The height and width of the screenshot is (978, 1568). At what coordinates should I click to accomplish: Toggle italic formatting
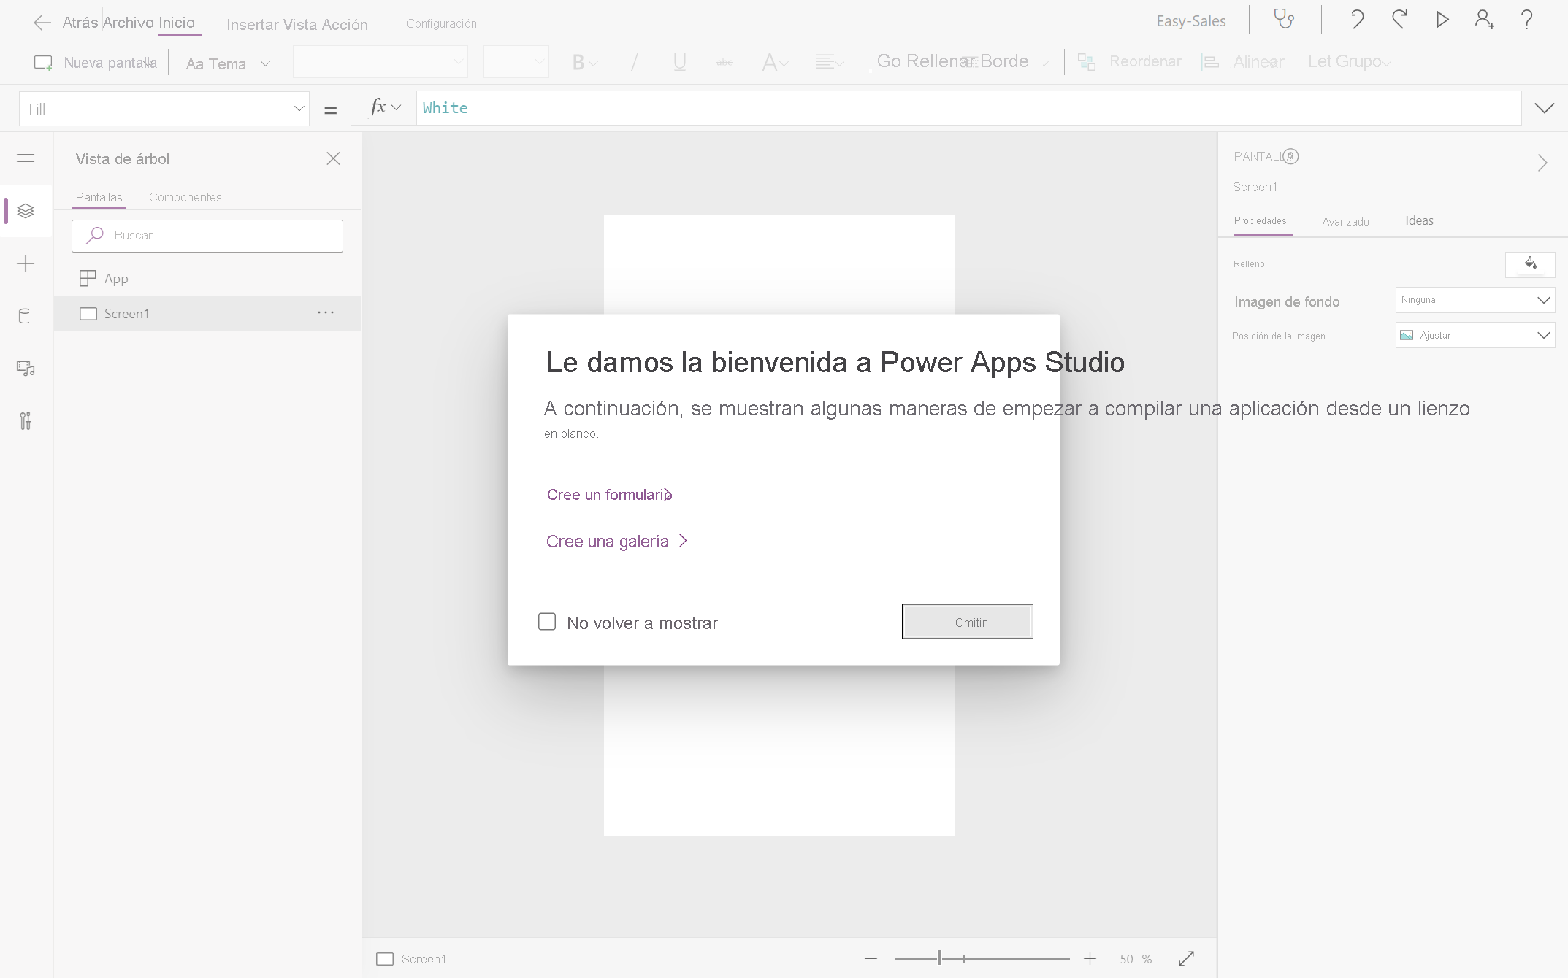point(634,62)
